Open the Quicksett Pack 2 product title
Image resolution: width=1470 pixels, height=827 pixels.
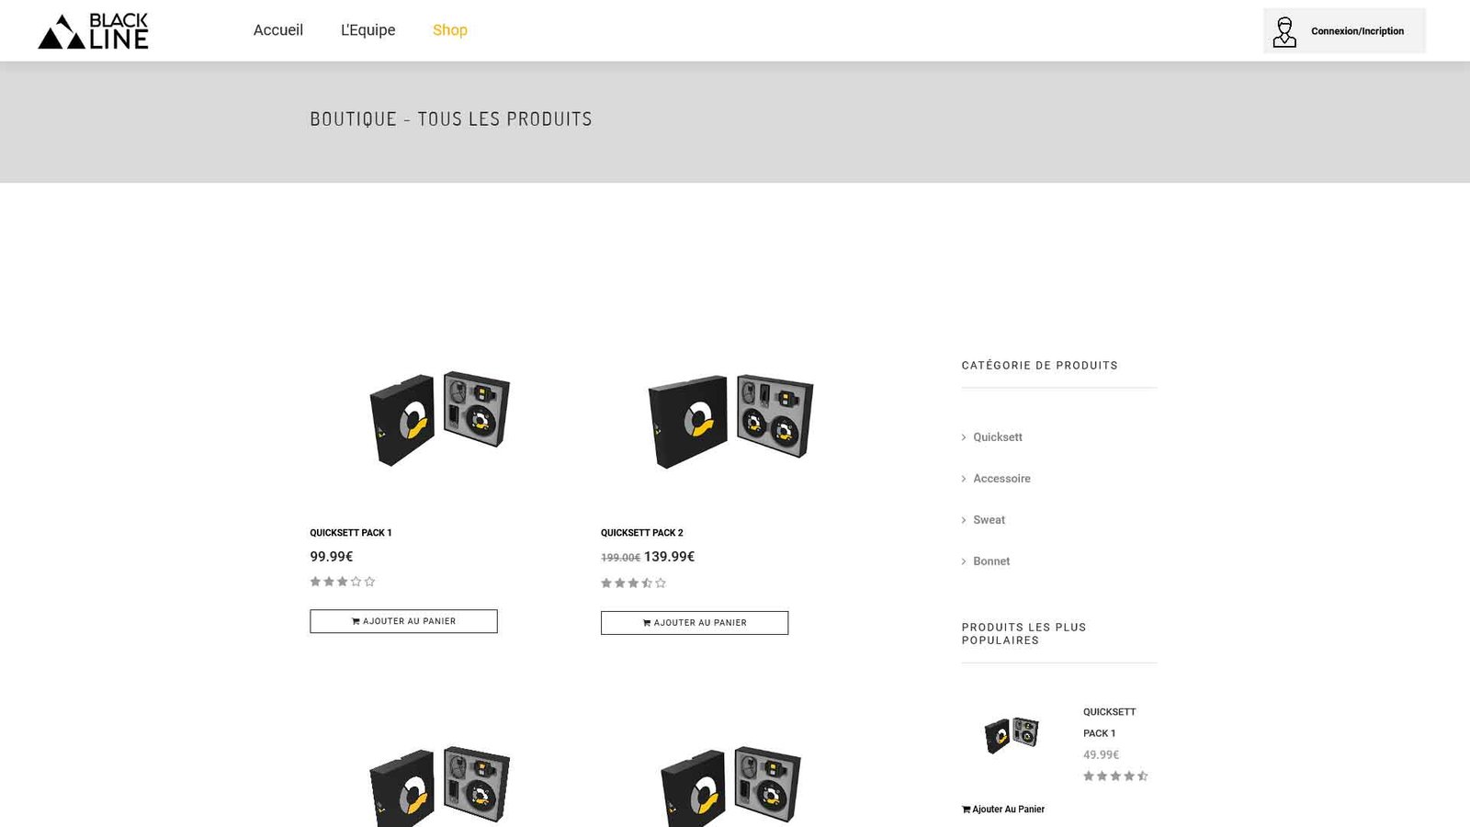tap(642, 533)
